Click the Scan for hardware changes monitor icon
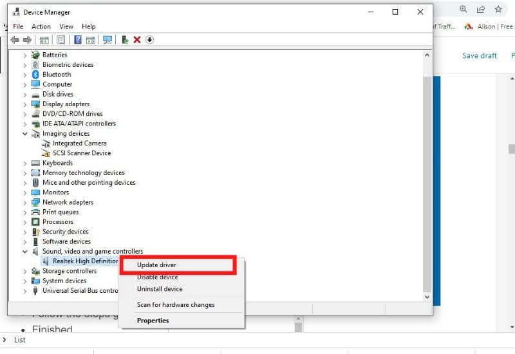 coord(108,40)
